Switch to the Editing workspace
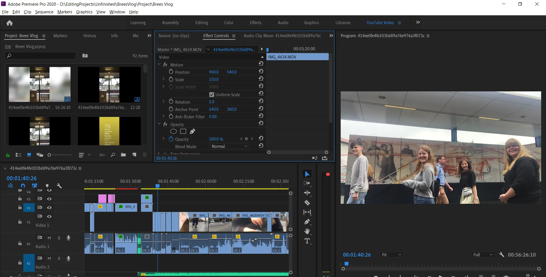Viewport: 546px width, 277px height. pos(202,23)
